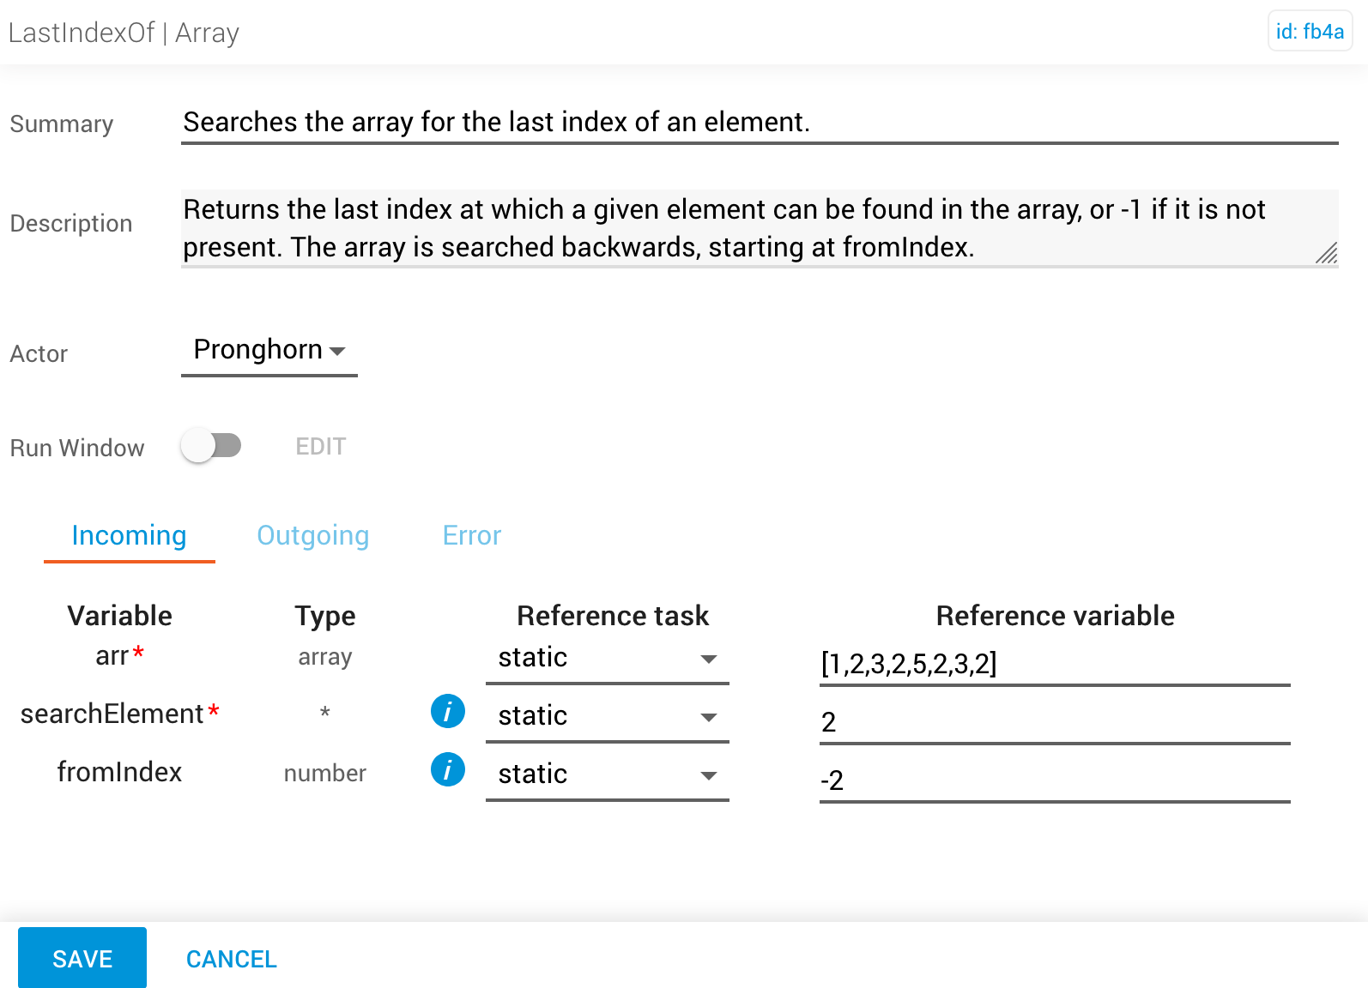Click into the Description text area
Screen dimensions: 1368x988
click(x=760, y=228)
